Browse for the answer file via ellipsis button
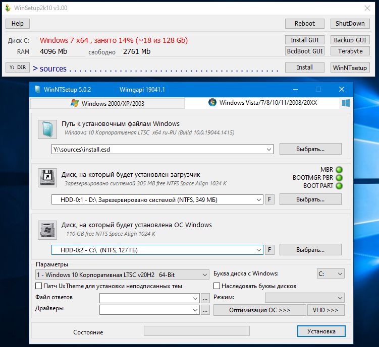Viewport: 379px width, 347px height. click(x=205, y=298)
